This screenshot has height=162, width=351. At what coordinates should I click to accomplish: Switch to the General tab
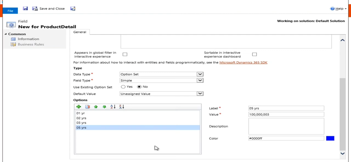coord(80,32)
